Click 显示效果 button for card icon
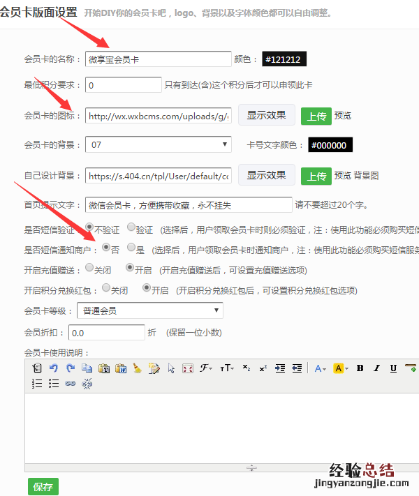The width and height of the screenshot is (419, 496). coord(267,115)
